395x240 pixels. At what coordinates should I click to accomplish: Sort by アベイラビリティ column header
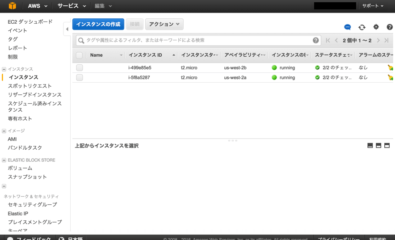pyautogui.click(x=244, y=55)
